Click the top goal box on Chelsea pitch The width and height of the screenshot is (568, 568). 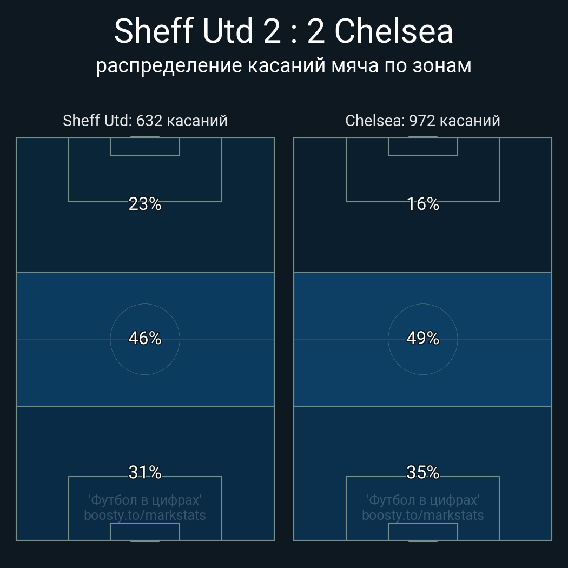pyautogui.click(x=422, y=147)
